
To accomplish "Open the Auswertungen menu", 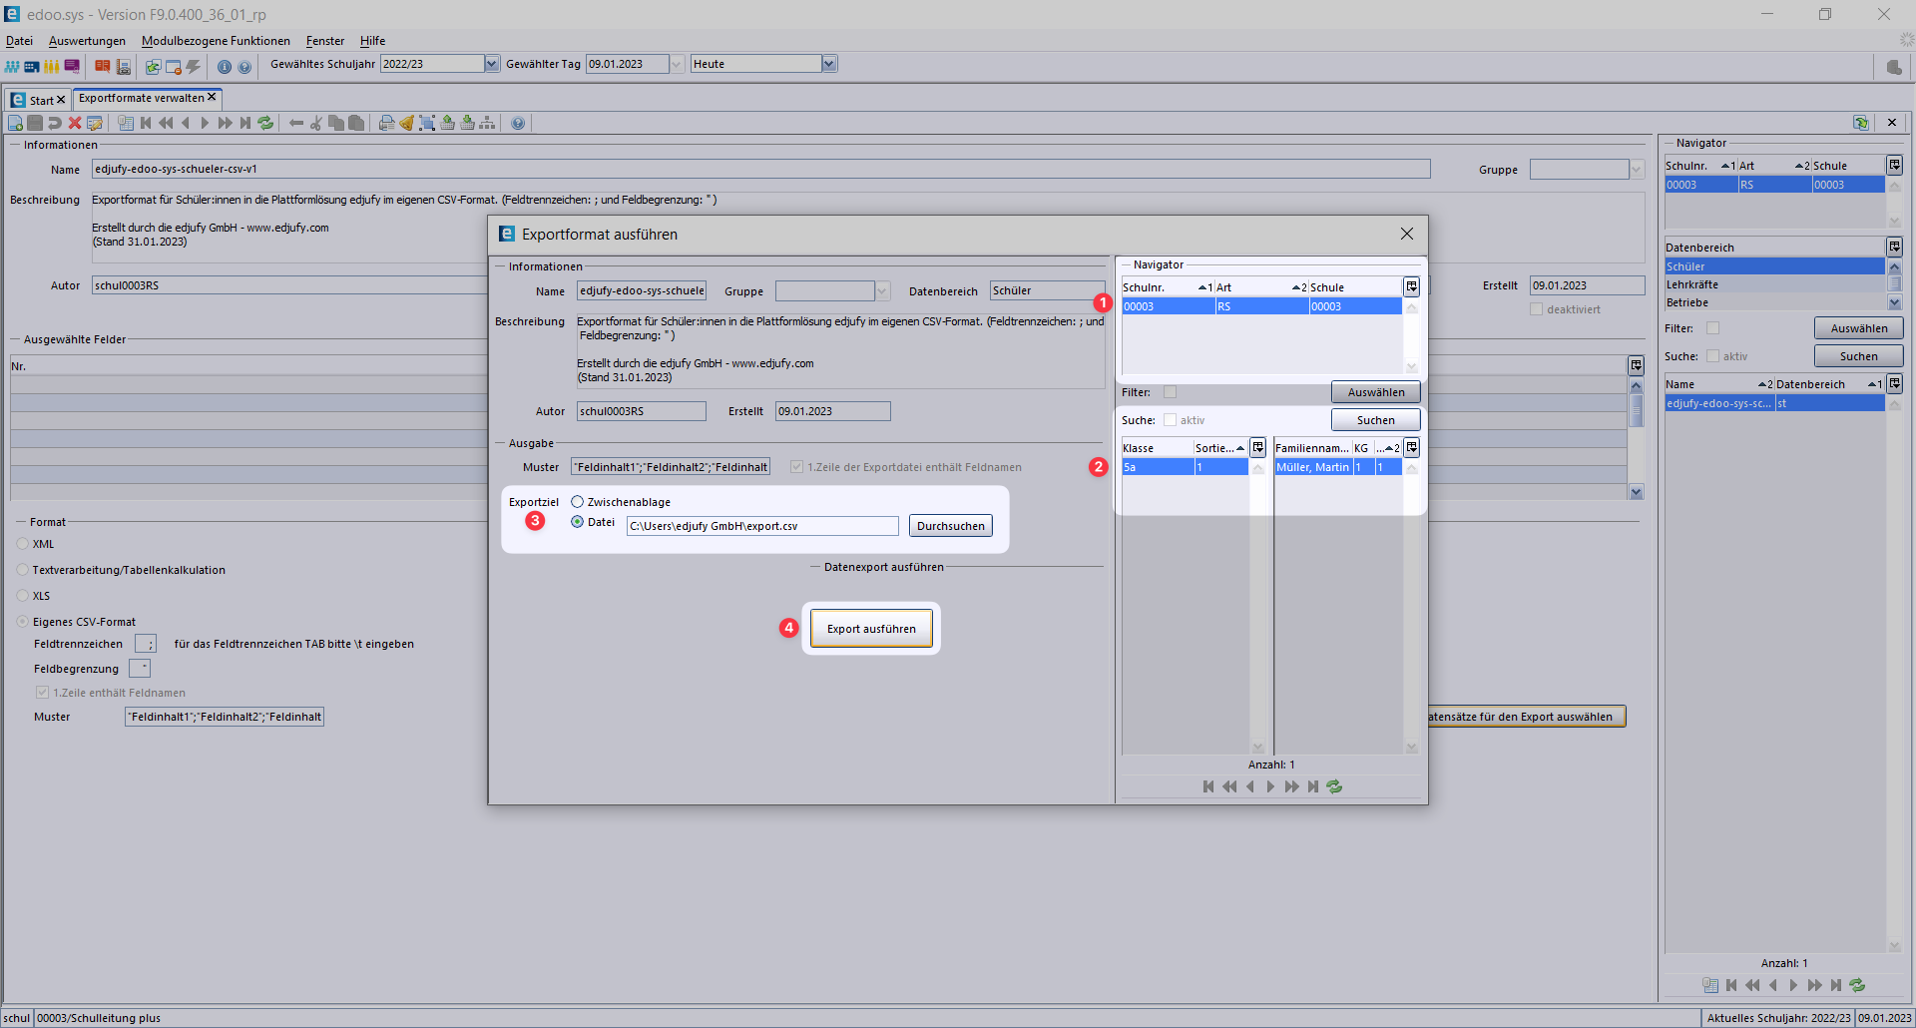I will pyautogui.click(x=87, y=41).
